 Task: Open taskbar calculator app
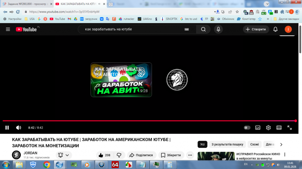(x=170, y=165)
